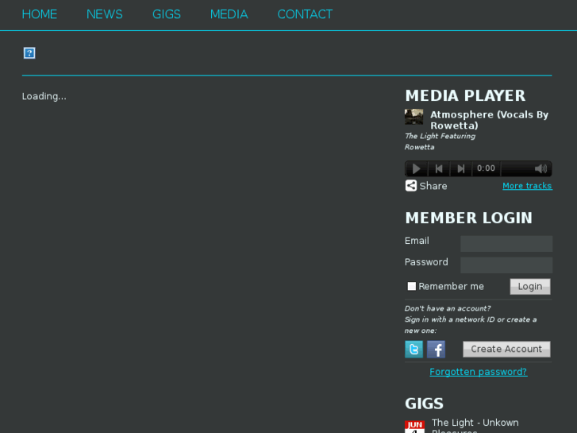577x433 pixels.
Task: Go to the NEWS page
Action: (105, 14)
